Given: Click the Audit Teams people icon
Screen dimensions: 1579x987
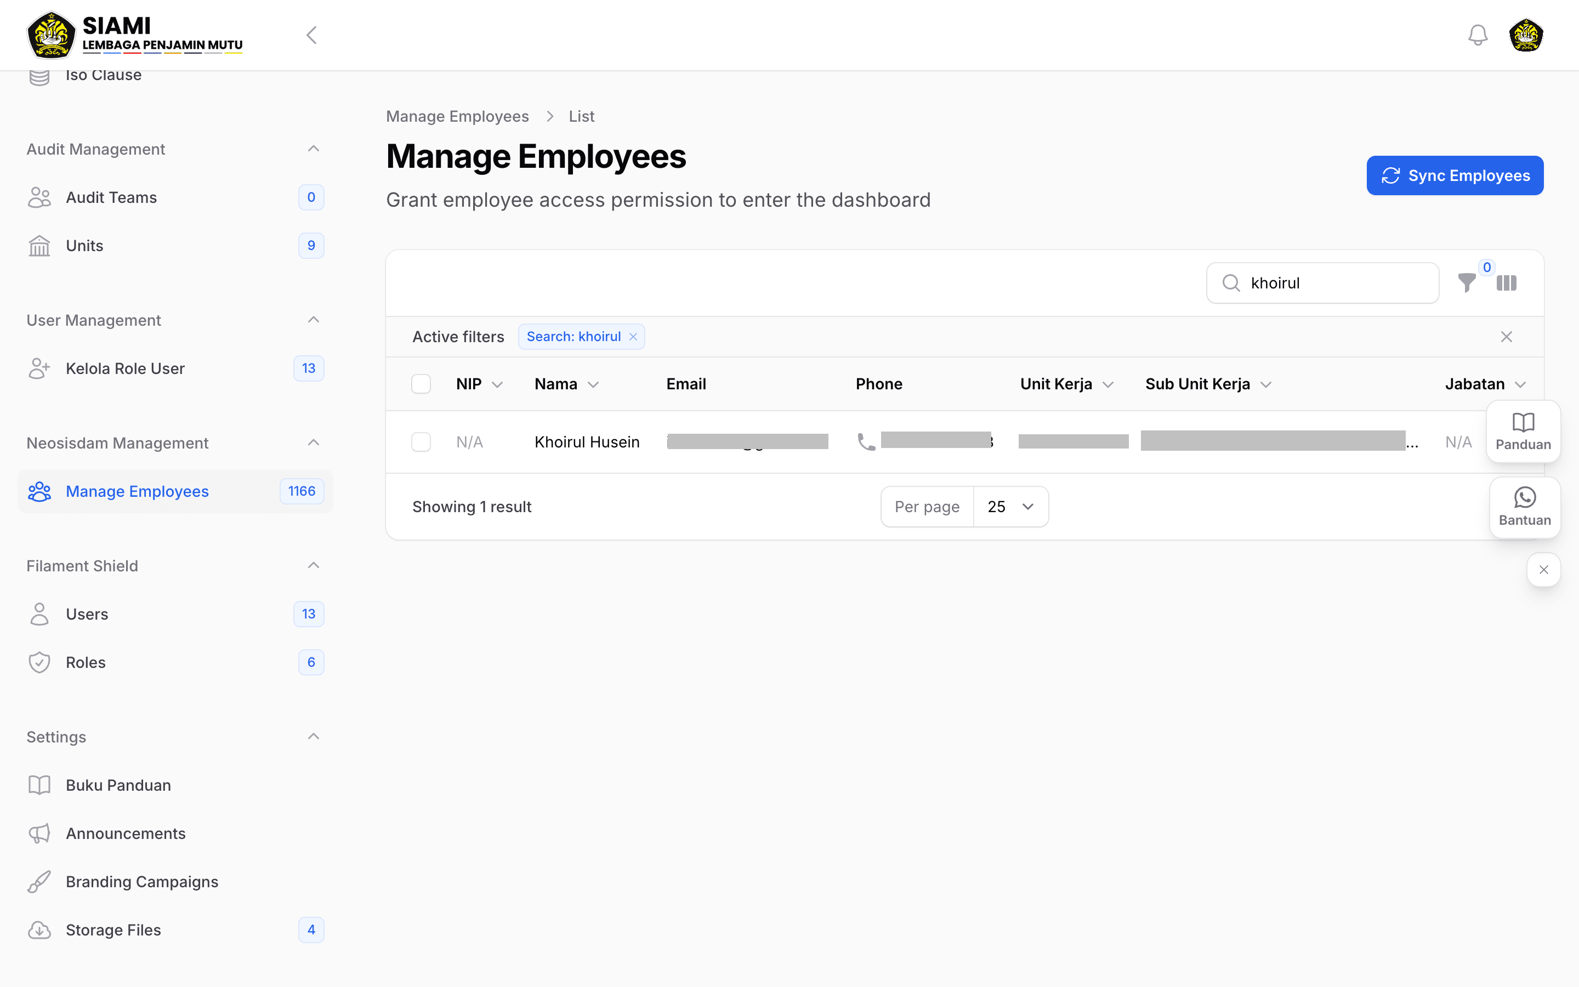Looking at the screenshot, I should (x=39, y=197).
